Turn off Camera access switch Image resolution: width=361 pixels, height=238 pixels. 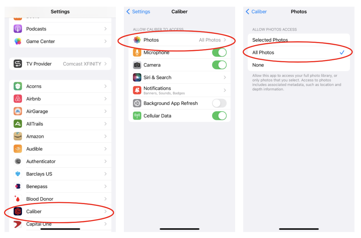(x=219, y=65)
